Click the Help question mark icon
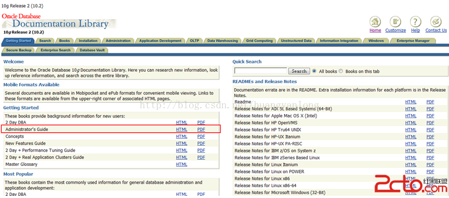The width and height of the screenshot is (449, 198). pos(415,21)
